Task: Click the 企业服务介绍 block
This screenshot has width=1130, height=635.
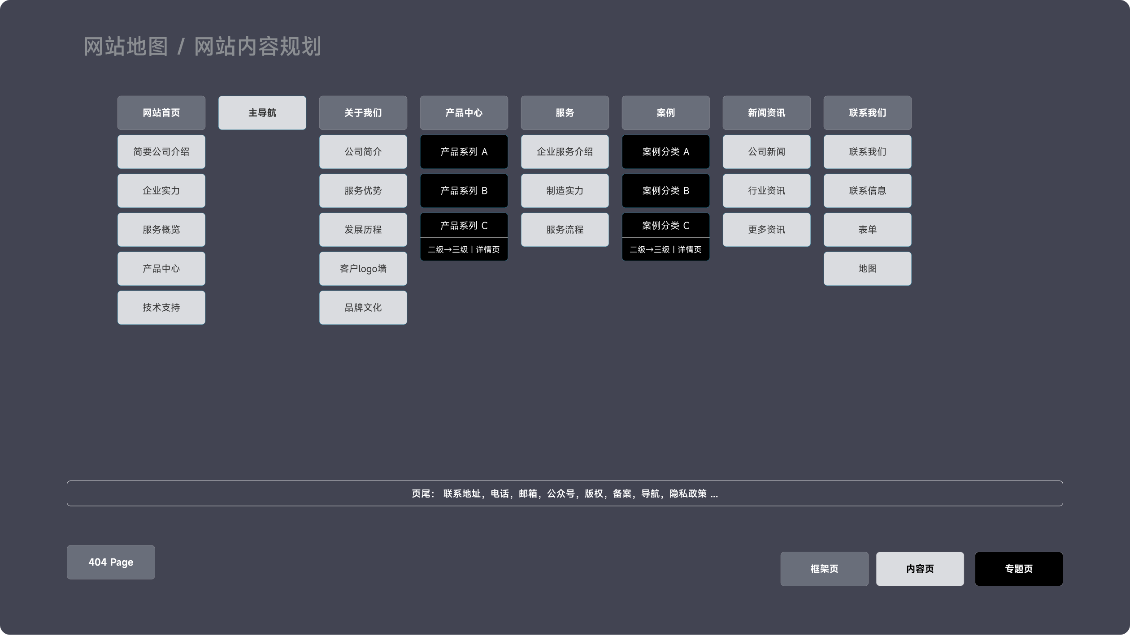Action: tap(565, 152)
